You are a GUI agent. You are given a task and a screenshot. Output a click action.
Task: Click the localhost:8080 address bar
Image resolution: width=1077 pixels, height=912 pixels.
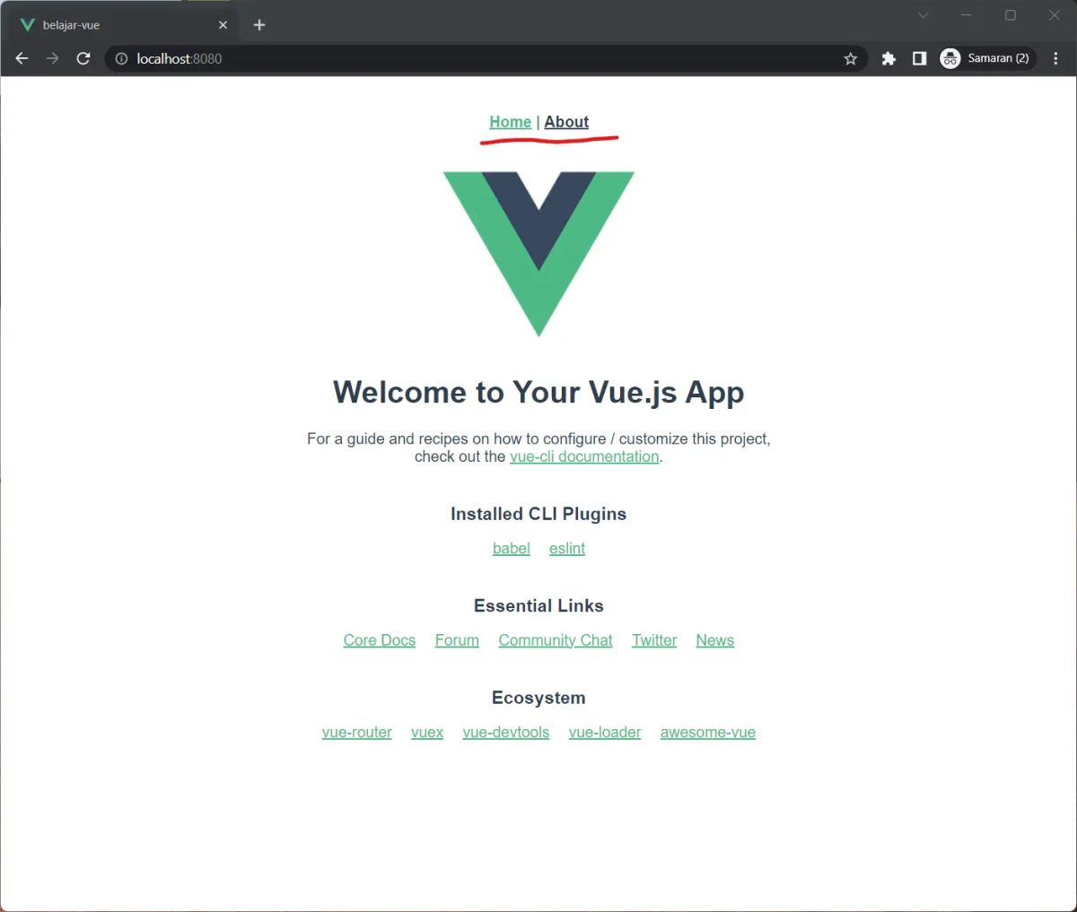pos(485,58)
